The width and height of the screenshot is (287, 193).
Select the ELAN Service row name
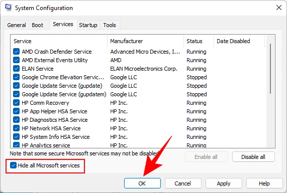38,69
